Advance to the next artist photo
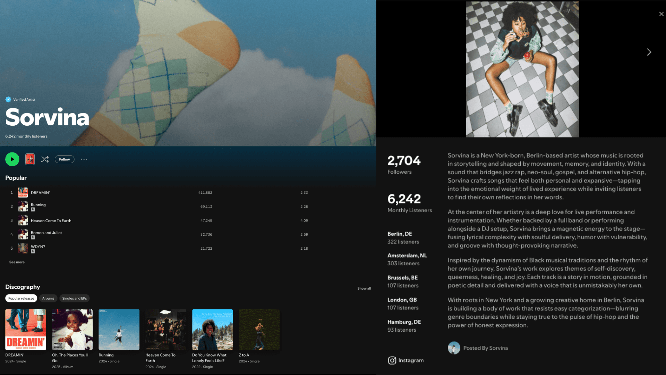Viewport: 666px width, 375px height. pos(649,52)
